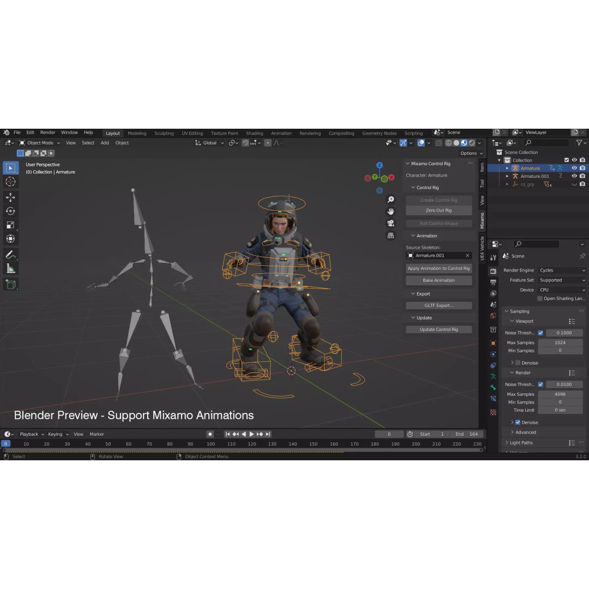
Task: Switch to the Shading workspace tab
Action: tap(254, 134)
